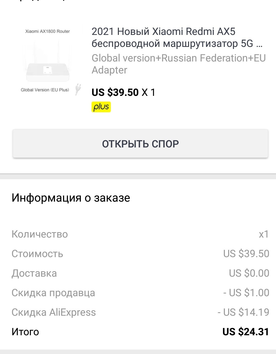The height and width of the screenshot is (354, 276).
Task: Select the Скидка продавца label
Action: (53, 293)
